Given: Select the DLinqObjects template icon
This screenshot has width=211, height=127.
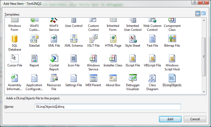Looking at the screenshot, I should pyautogui.click(x=172, y=78).
